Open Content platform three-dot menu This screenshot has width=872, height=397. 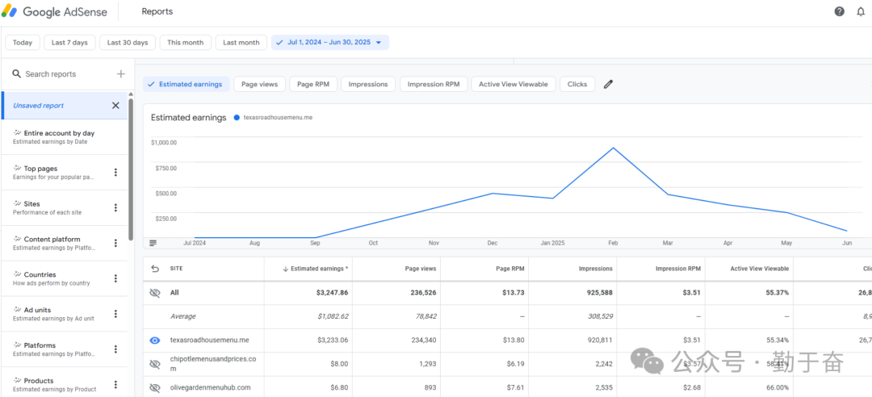[115, 243]
